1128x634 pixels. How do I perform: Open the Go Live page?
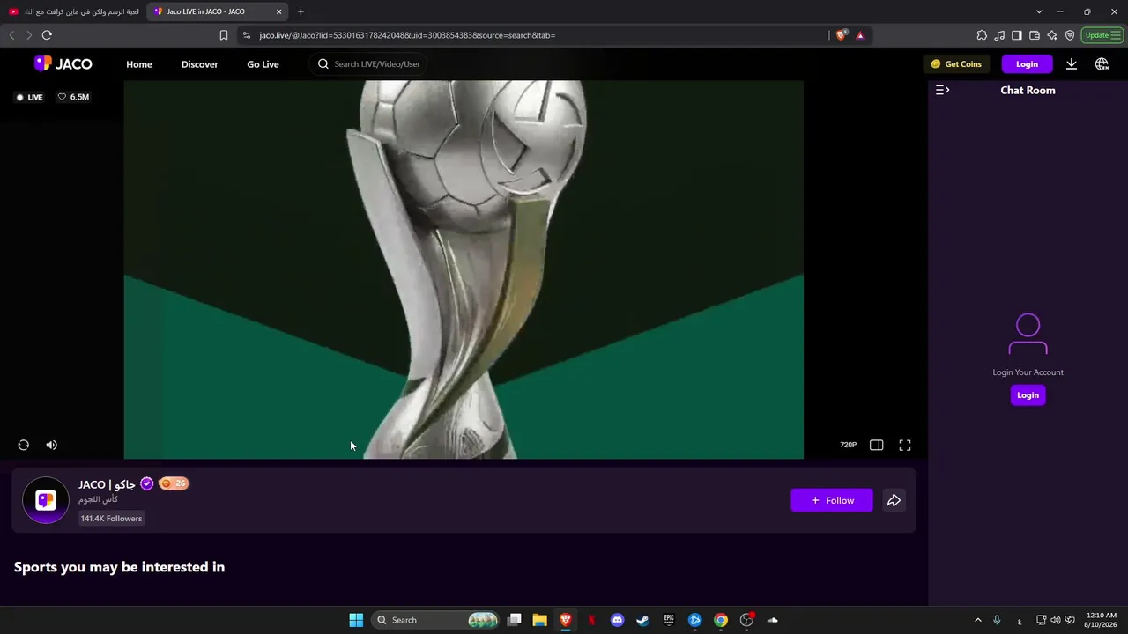coord(263,64)
